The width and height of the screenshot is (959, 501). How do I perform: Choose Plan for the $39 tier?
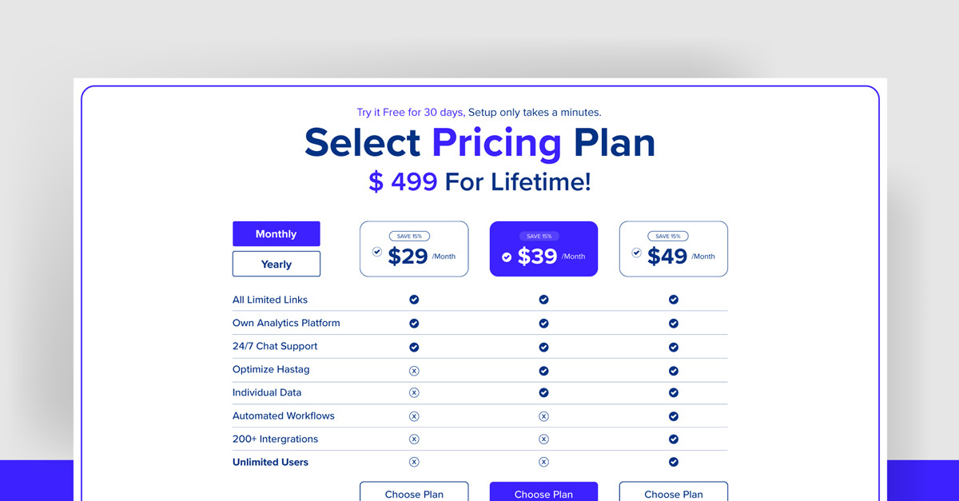coord(543,492)
